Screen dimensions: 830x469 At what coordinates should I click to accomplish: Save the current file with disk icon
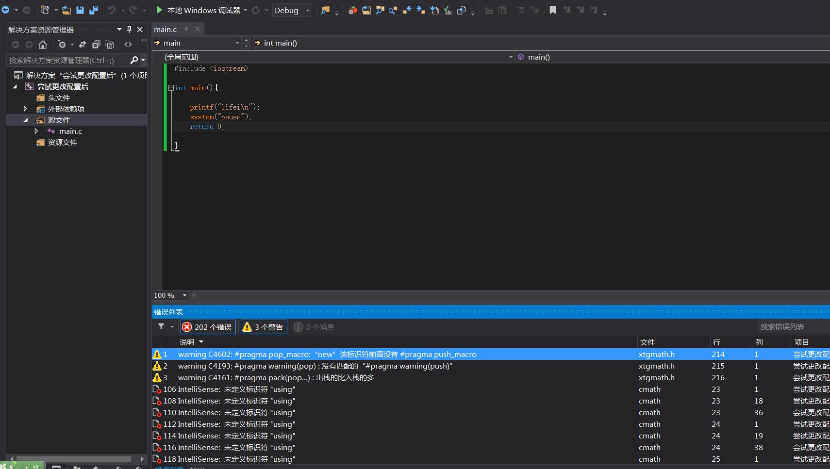(x=80, y=10)
